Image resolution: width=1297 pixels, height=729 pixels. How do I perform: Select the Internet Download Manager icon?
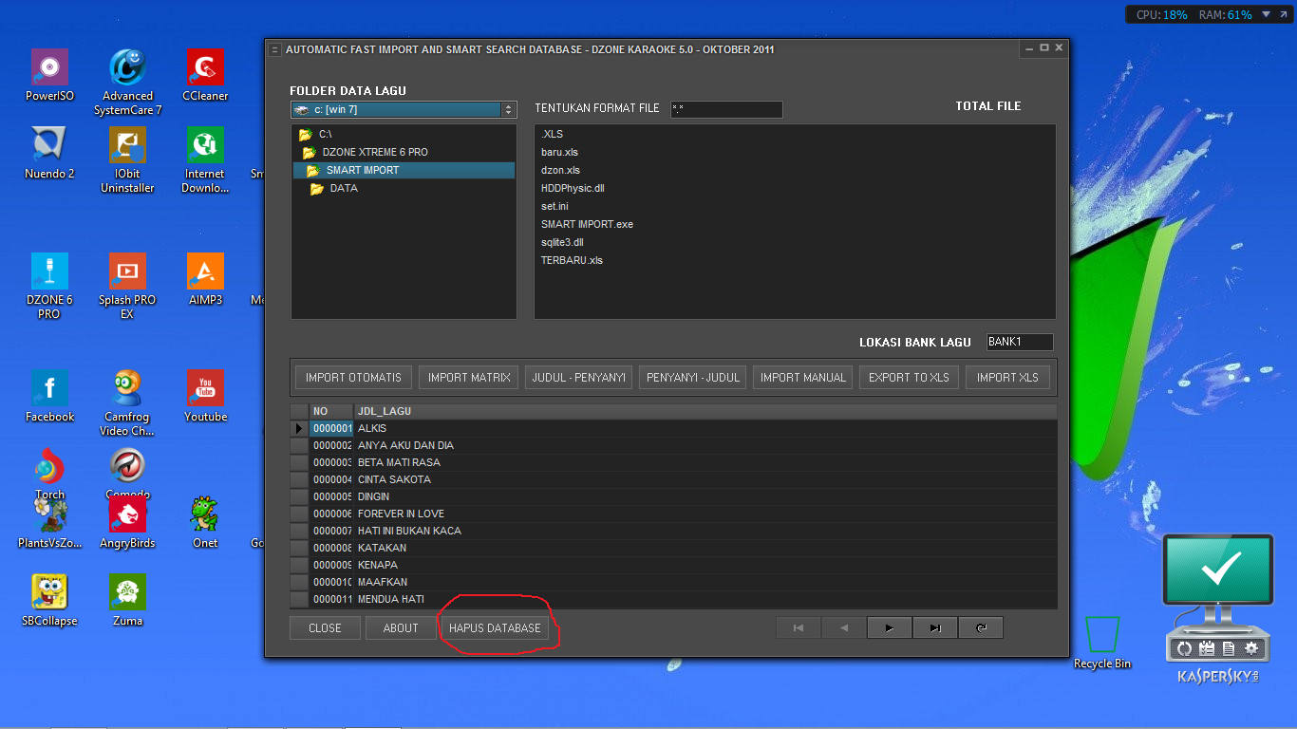205,159
